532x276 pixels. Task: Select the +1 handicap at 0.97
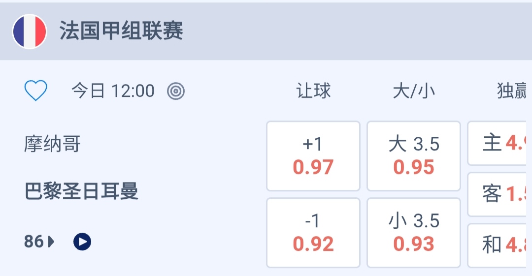[x=313, y=156]
